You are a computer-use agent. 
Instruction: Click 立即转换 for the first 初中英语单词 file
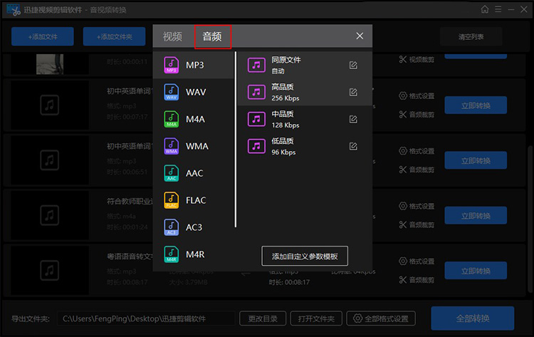pos(476,105)
